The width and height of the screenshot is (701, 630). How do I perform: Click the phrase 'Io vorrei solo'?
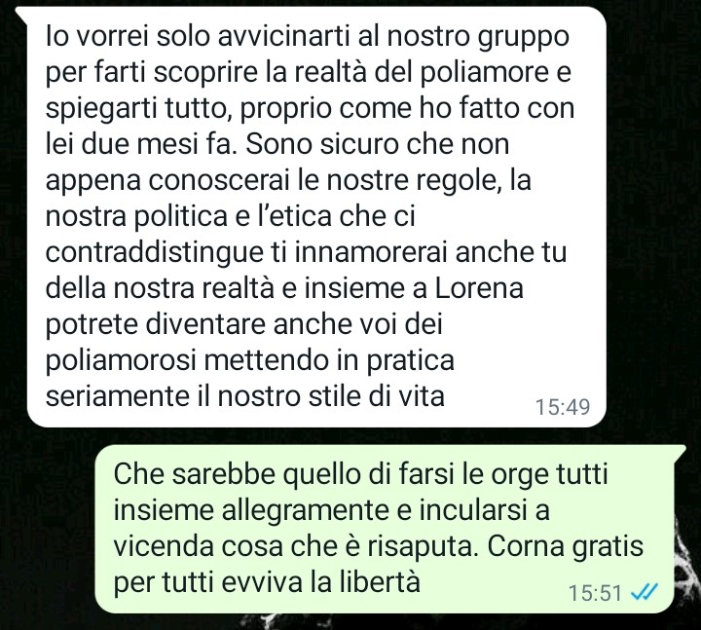click(x=128, y=37)
